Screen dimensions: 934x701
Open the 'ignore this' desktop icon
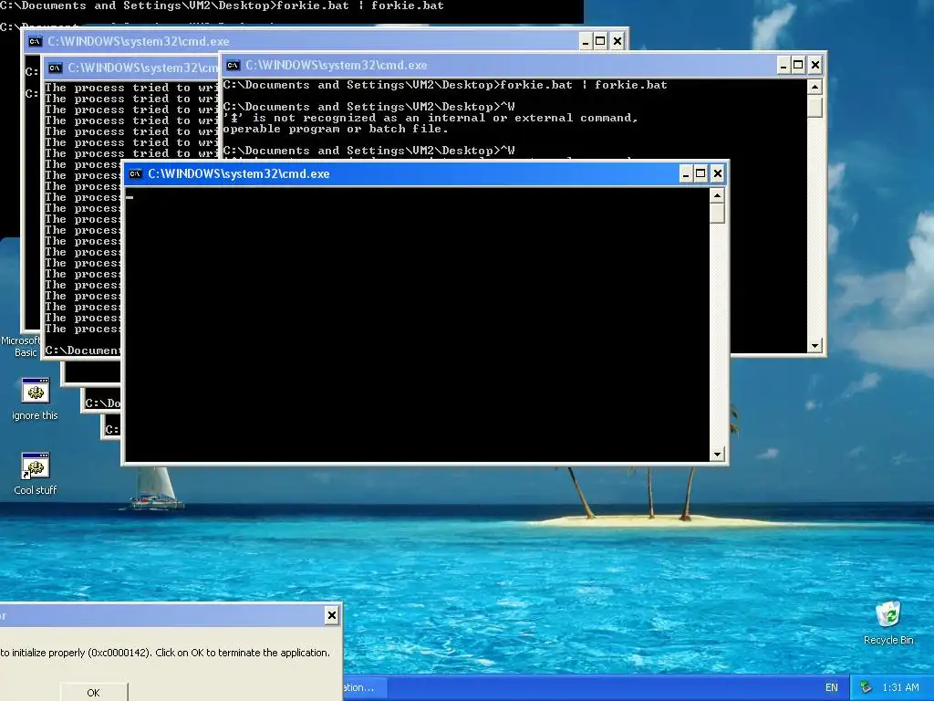36,391
